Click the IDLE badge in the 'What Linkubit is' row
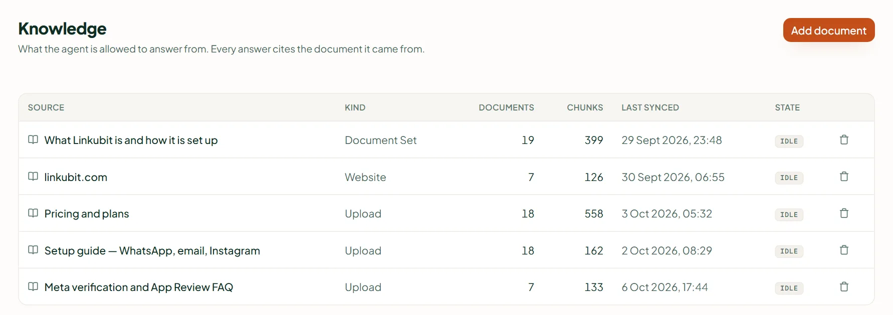The height and width of the screenshot is (315, 893). (x=789, y=141)
